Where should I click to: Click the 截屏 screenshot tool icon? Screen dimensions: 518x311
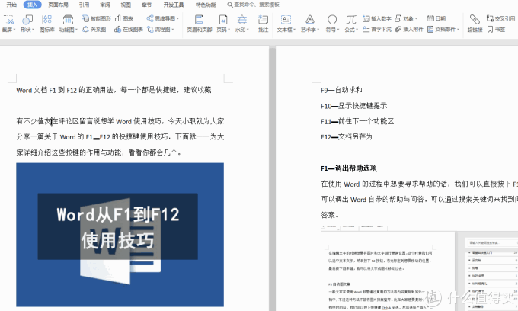(x=8, y=20)
